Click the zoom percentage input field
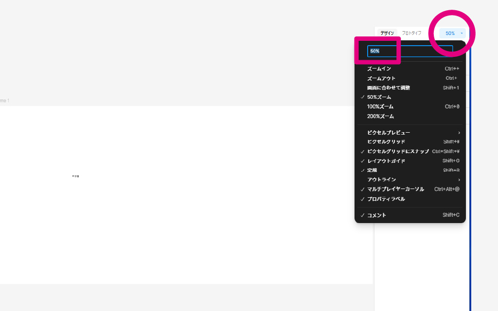 pyautogui.click(x=409, y=51)
